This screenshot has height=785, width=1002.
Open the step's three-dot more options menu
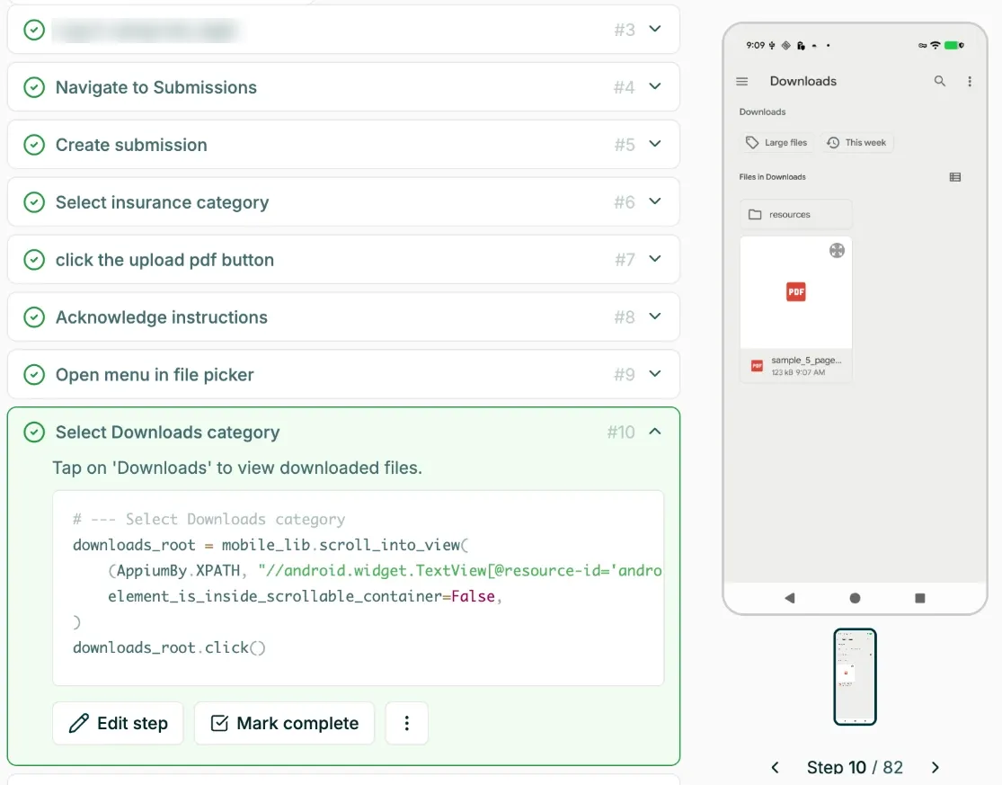406,723
